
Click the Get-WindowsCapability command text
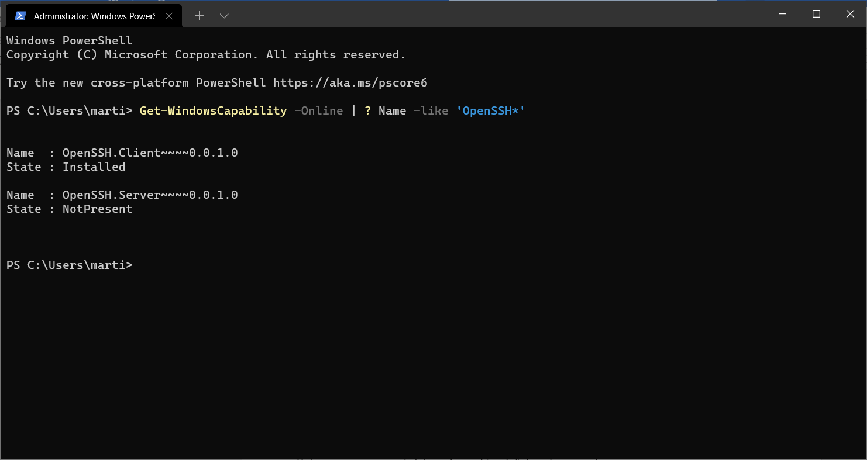pyautogui.click(x=214, y=111)
